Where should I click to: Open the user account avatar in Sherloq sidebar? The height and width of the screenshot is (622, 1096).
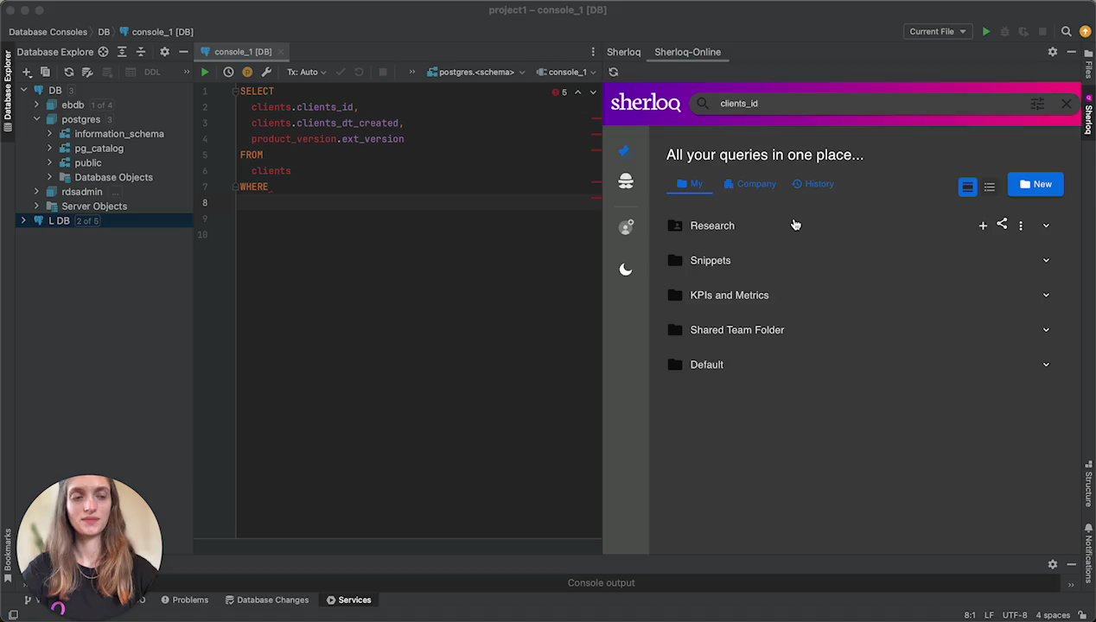[626, 227]
